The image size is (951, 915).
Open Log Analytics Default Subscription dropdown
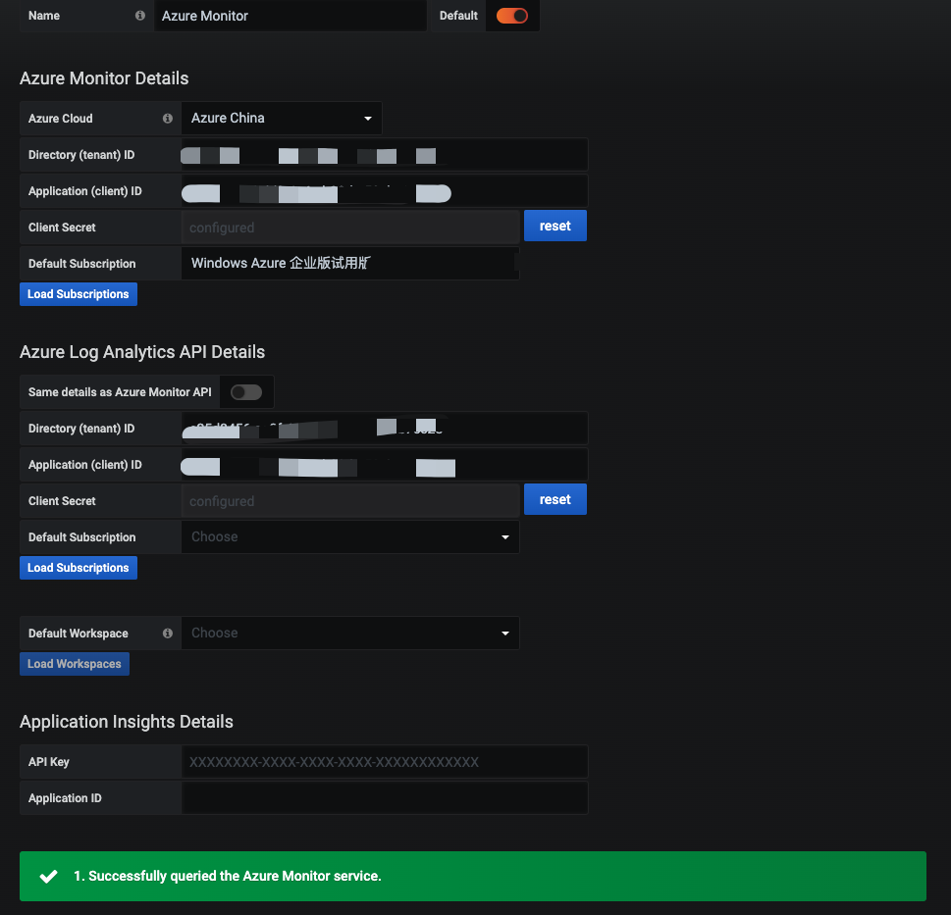coord(350,536)
